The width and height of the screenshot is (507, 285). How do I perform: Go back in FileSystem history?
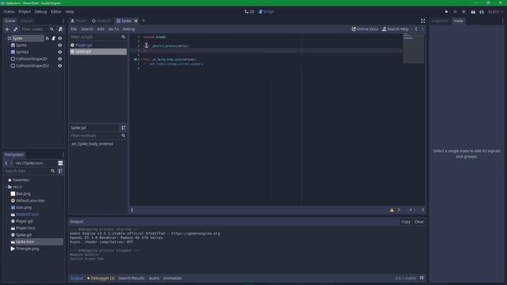[6, 163]
